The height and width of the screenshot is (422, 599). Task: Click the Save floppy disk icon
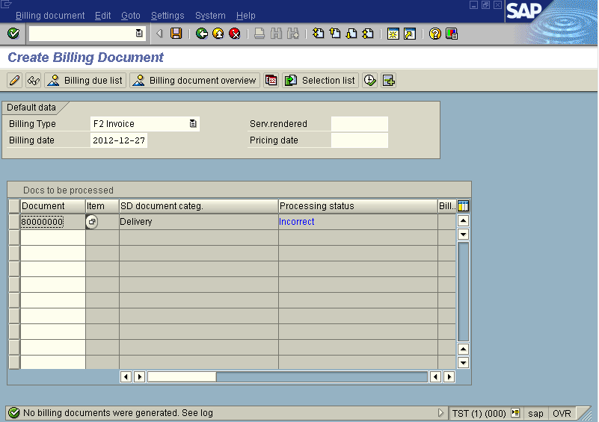[176, 34]
